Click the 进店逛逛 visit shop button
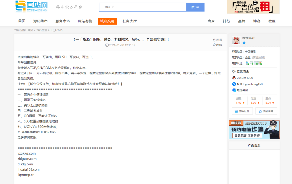Viewport: 292px width, 184px height. [x=242, y=111]
